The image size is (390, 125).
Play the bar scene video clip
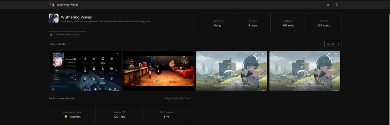pos(158,71)
